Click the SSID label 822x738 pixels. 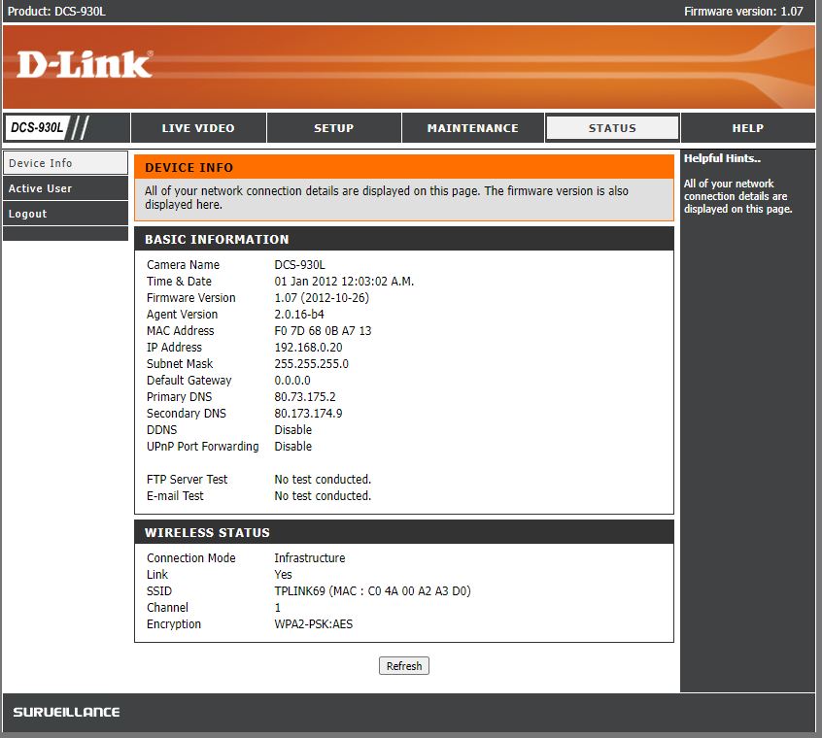click(159, 590)
